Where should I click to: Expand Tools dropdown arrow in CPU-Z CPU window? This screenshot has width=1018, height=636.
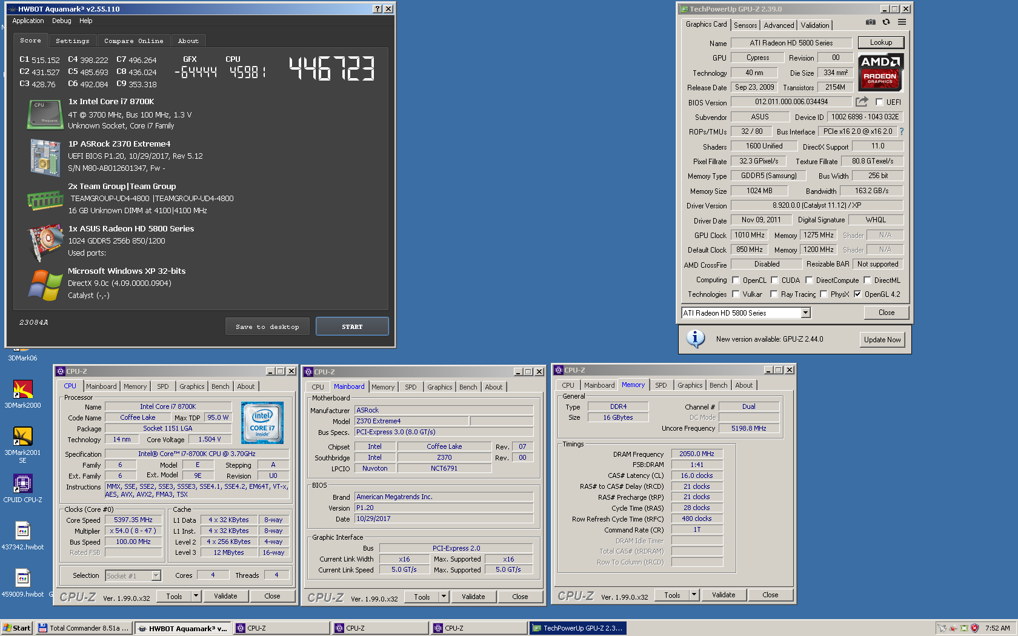(196, 597)
